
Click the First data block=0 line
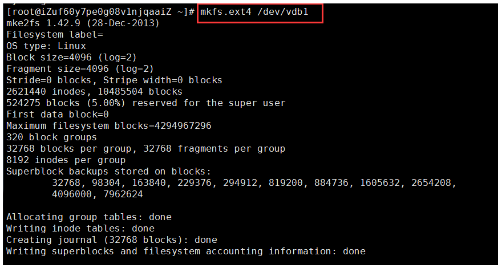click(57, 115)
